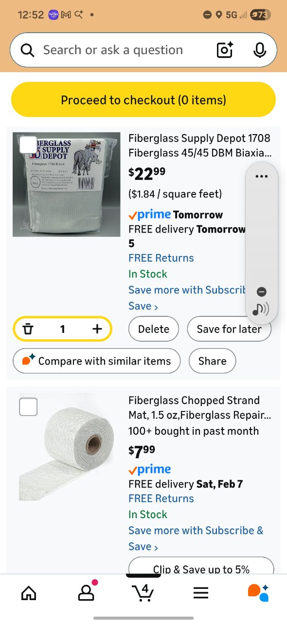Open the hamburger menu in bottom navigation

[200, 592]
